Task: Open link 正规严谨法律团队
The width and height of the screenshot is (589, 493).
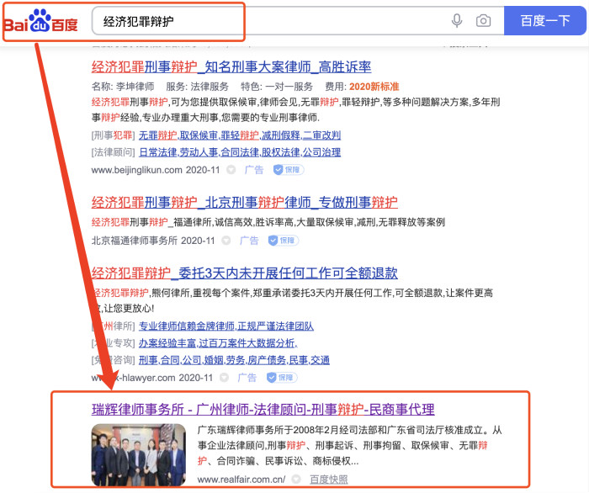Action: (275, 326)
